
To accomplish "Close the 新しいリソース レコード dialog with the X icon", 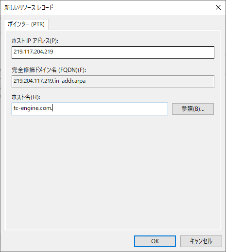I will pos(218,7).
